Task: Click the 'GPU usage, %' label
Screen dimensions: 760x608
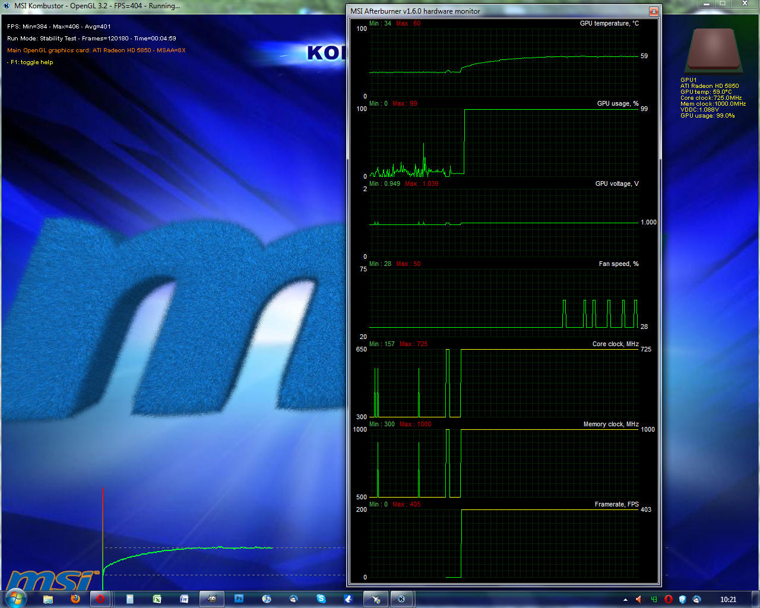Action: point(617,103)
